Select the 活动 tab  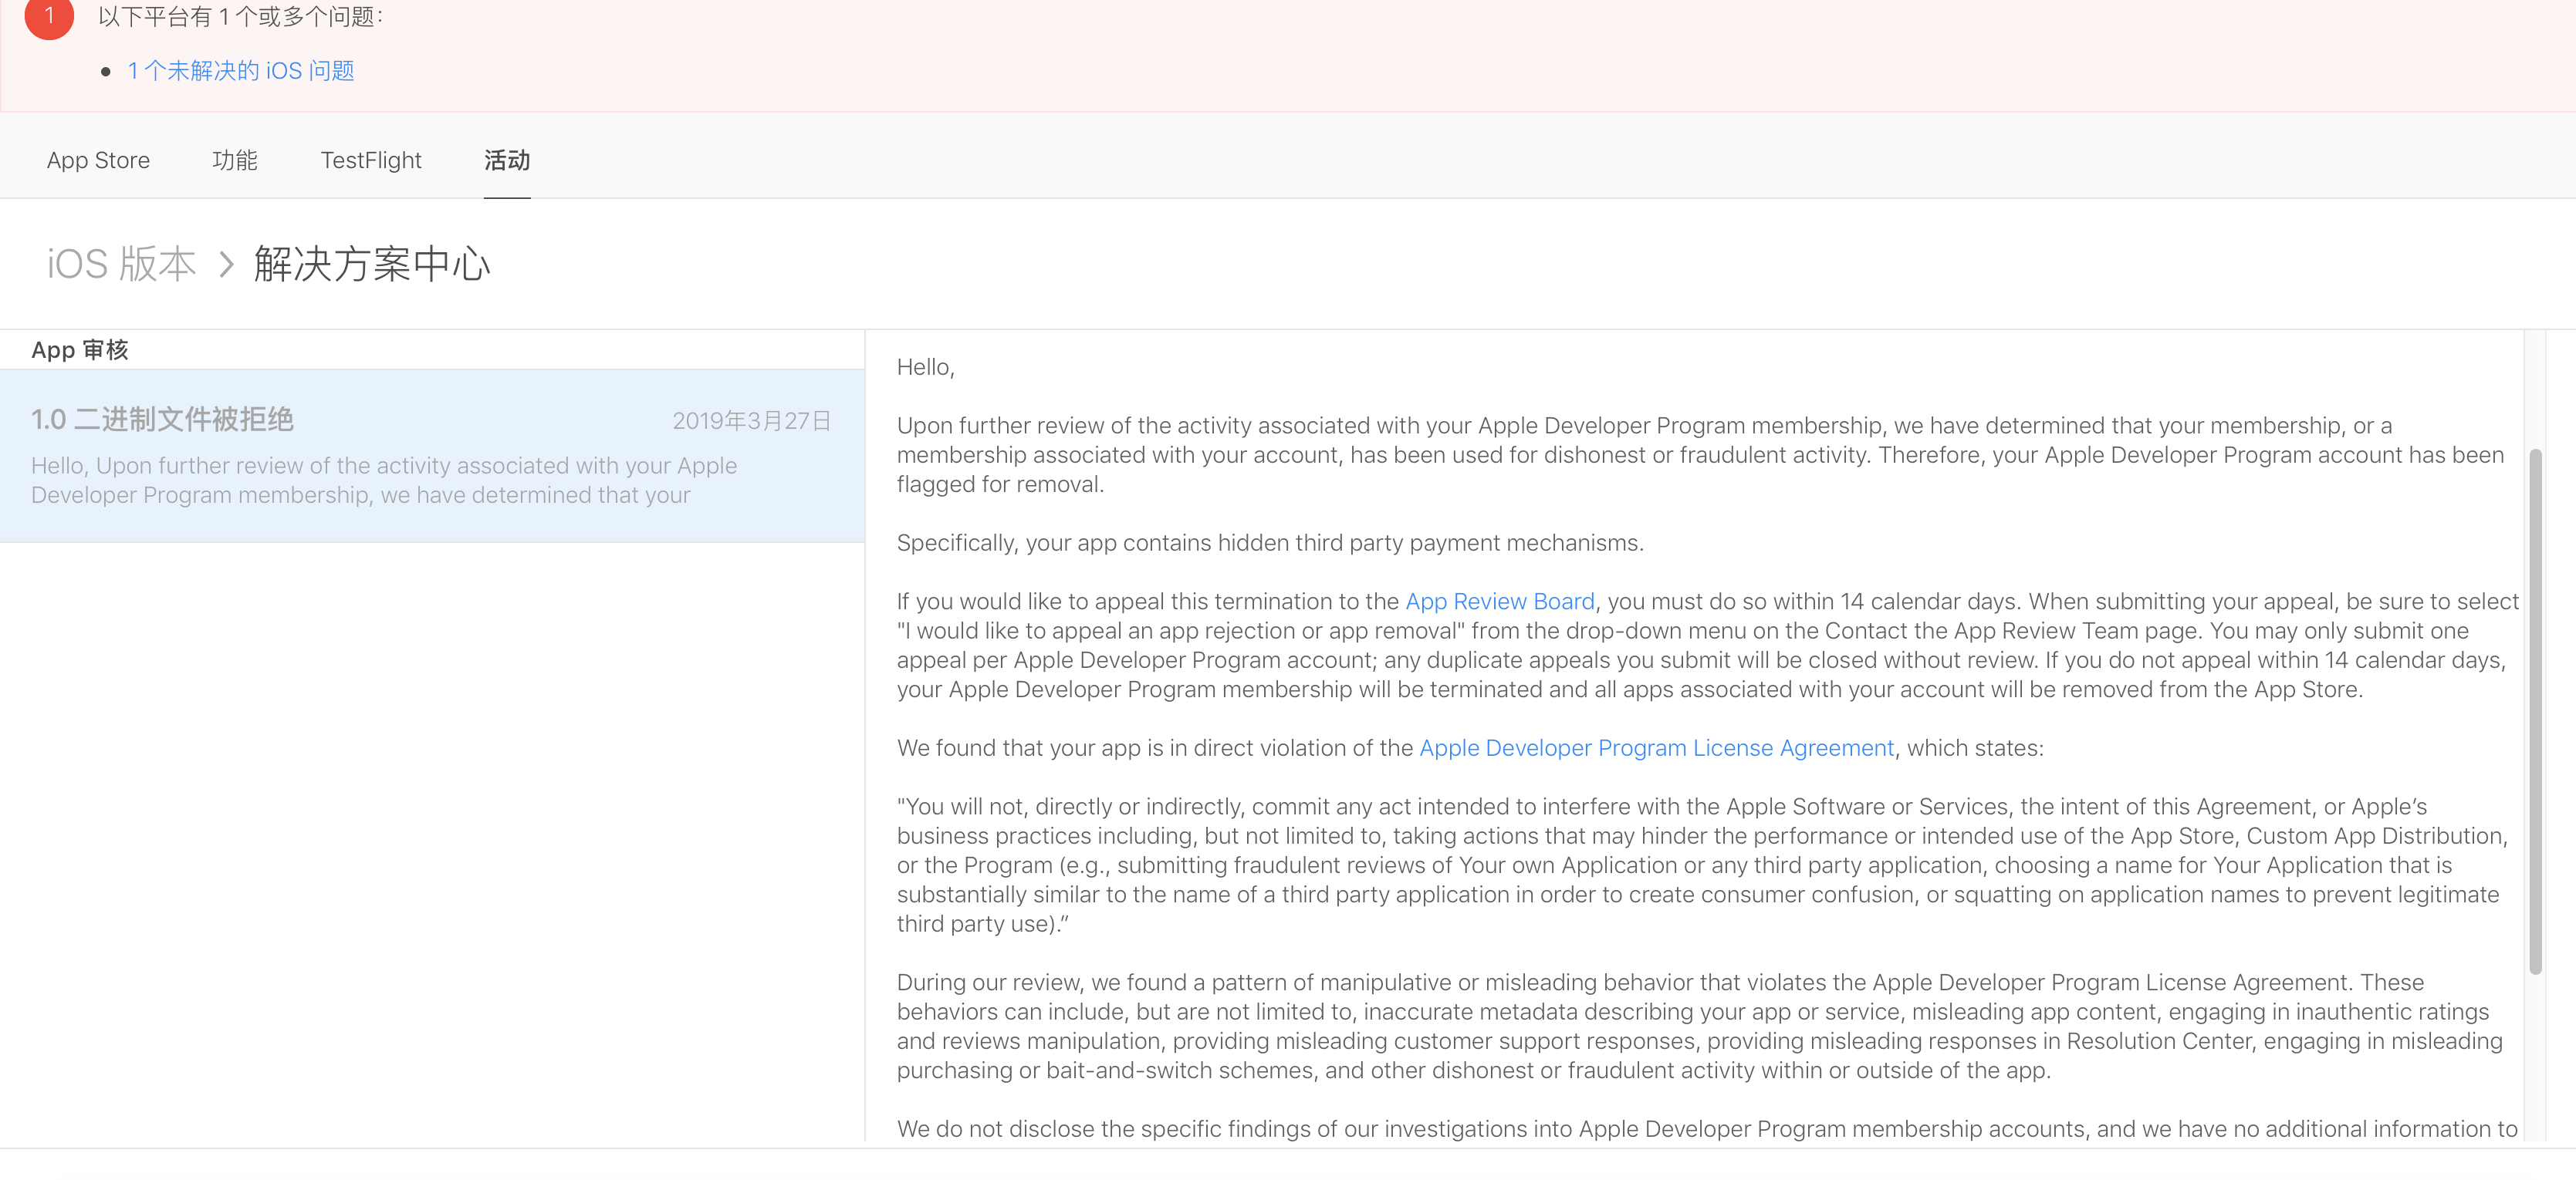(x=507, y=160)
